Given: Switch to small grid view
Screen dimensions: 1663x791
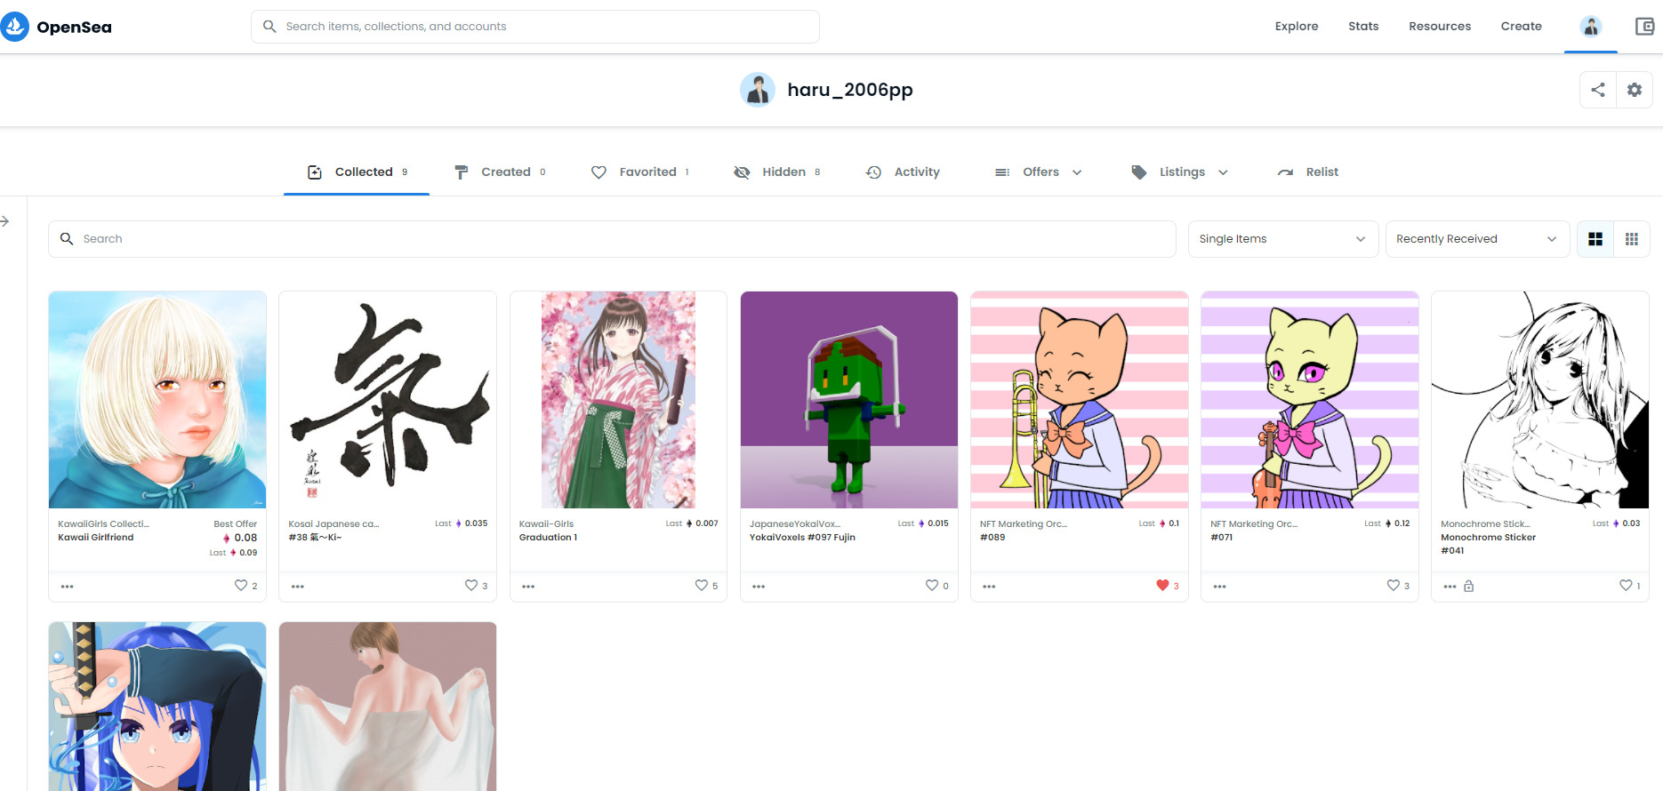Looking at the screenshot, I should (1632, 239).
